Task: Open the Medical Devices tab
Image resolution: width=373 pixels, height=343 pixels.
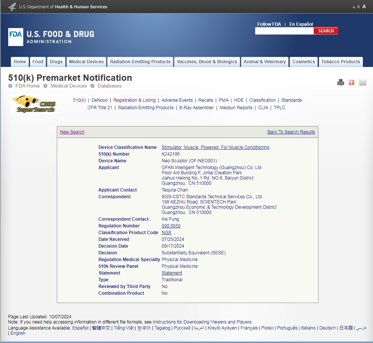Action: tap(86, 62)
